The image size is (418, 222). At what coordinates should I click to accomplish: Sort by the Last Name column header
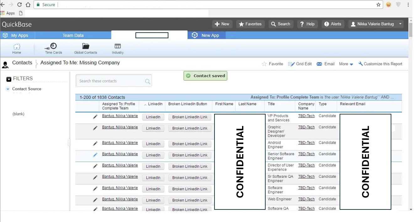click(247, 104)
